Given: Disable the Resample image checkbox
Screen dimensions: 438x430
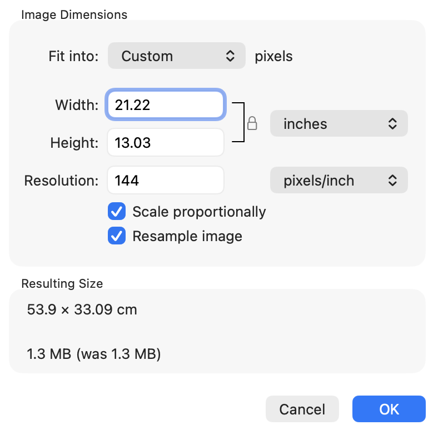Looking at the screenshot, I should [117, 236].
